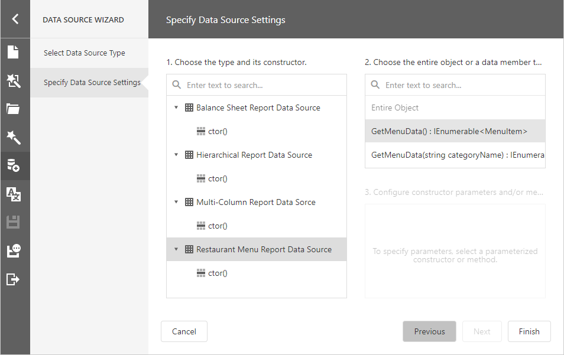Screen dimensions: 564x355
Task: Open the New via Wizard icon
Action: pos(13,81)
